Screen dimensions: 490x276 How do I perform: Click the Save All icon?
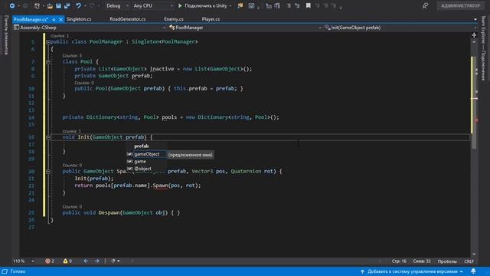pyautogui.click(x=67, y=5)
